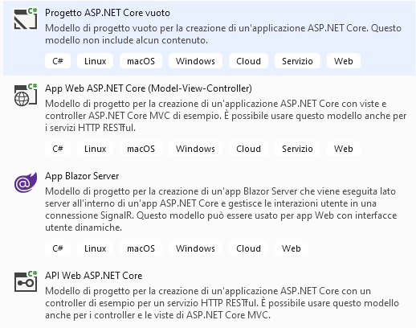The image size is (416, 328).
Task: Click Cloud tag under Blazor Server
Action: pyautogui.click(x=248, y=248)
